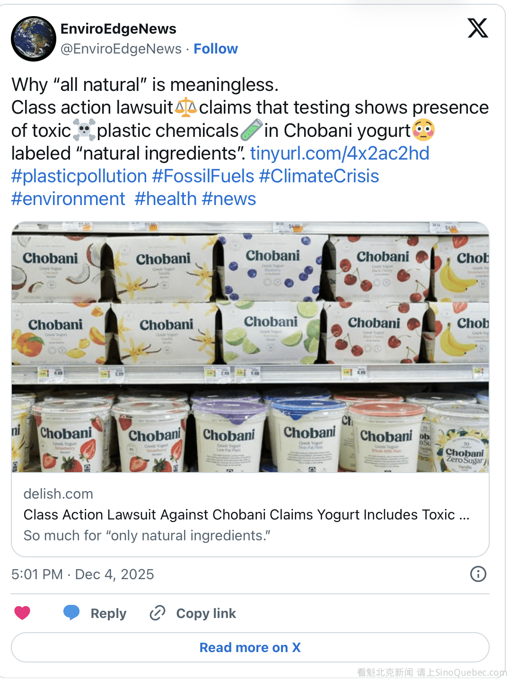Click the copy link chain icon
The height and width of the screenshot is (680, 510).
point(158,613)
